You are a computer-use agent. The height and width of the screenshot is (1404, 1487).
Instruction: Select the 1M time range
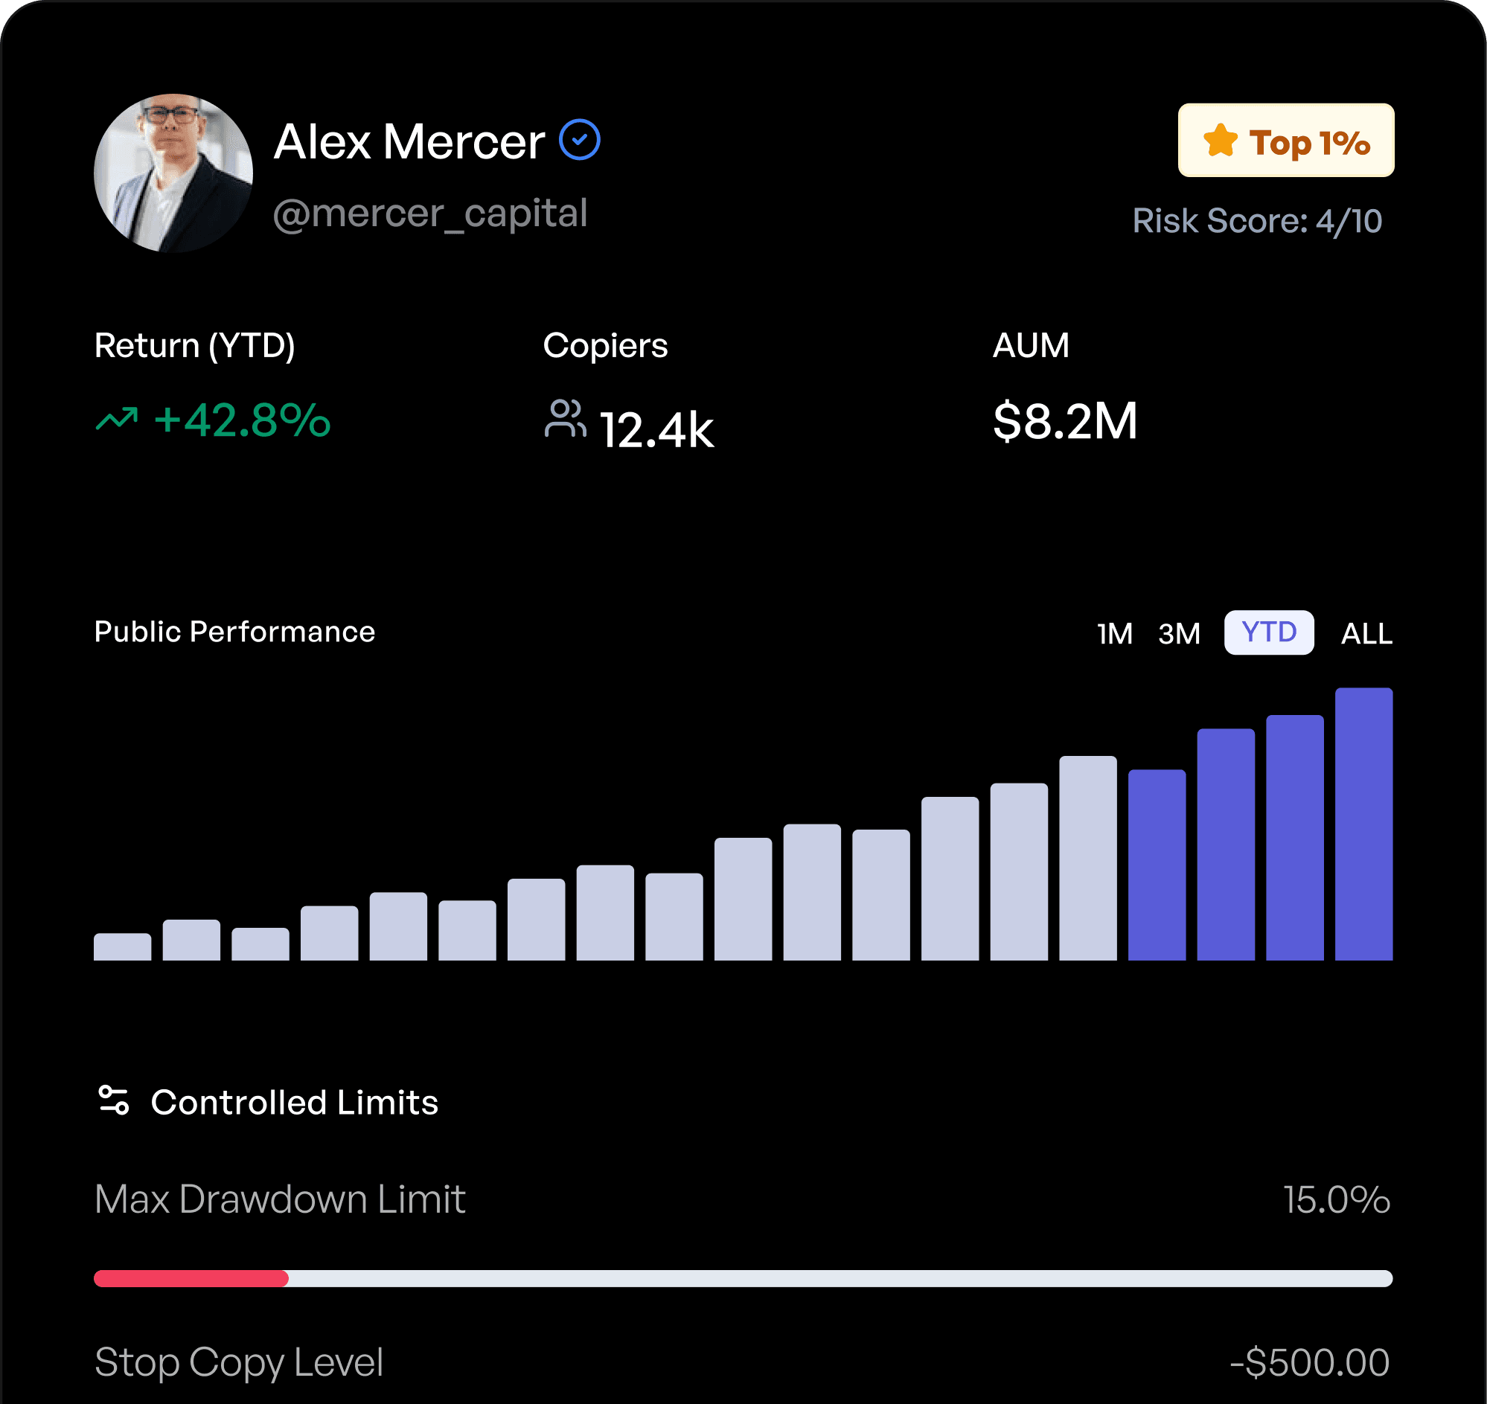[1114, 633]
